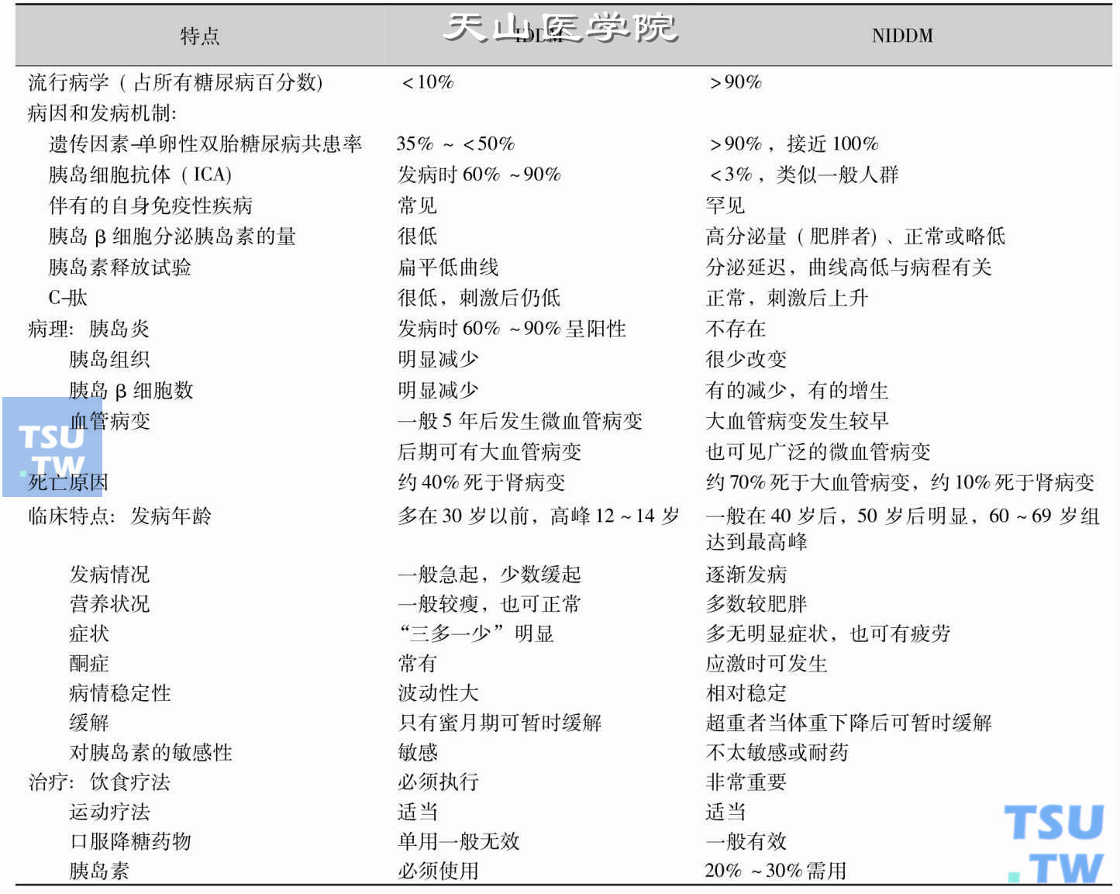Click the "一般较瘦，也可正常" cell
The image size is (1120, 894).
coord(489,604)
